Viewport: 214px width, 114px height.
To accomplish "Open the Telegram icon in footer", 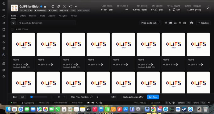I will [x=93, y=103].
